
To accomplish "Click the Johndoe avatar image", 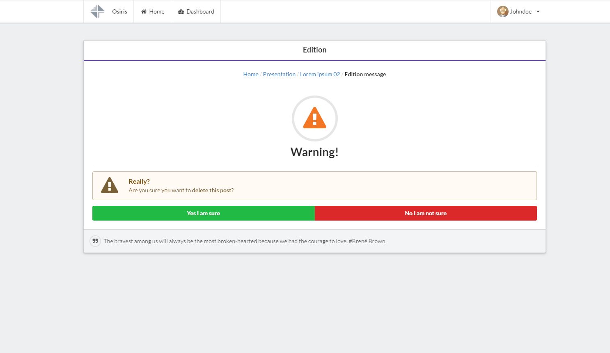I will click(503, 11).
